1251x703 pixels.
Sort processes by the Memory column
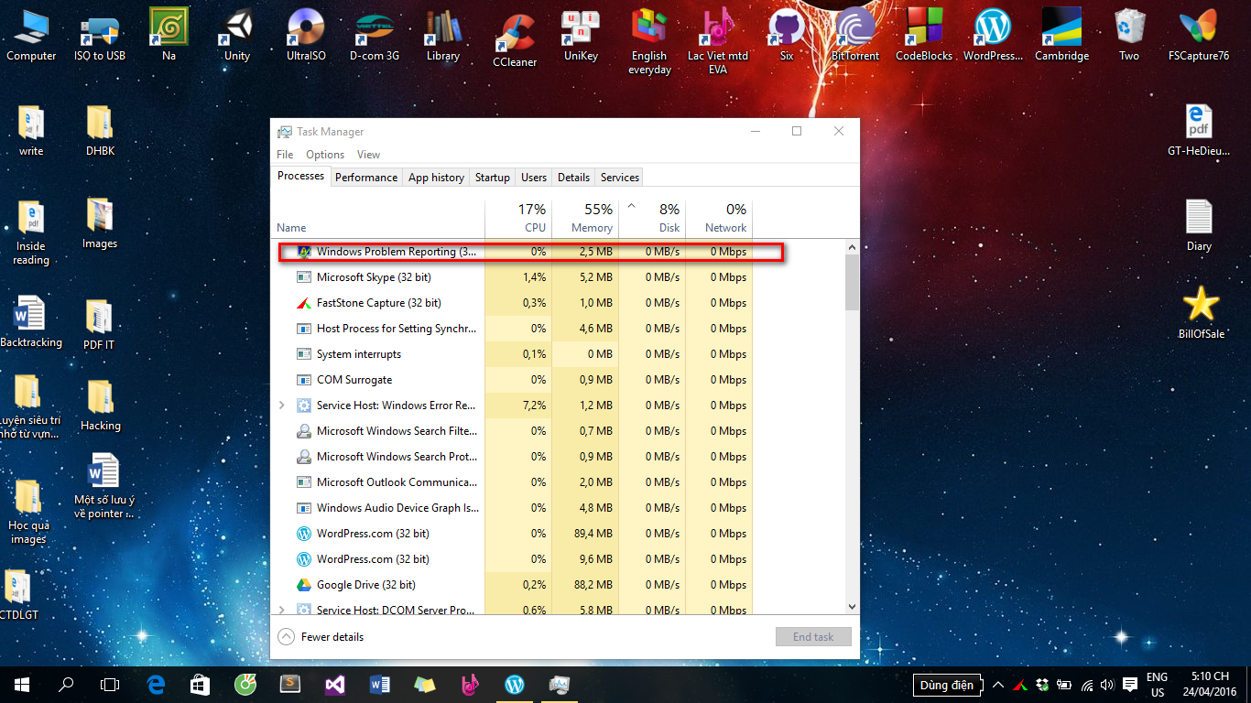coord(586,218)
